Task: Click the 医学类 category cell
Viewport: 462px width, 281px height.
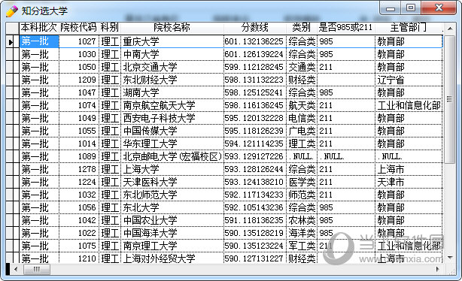Action: pyautogui.click(x=302, y=182)
